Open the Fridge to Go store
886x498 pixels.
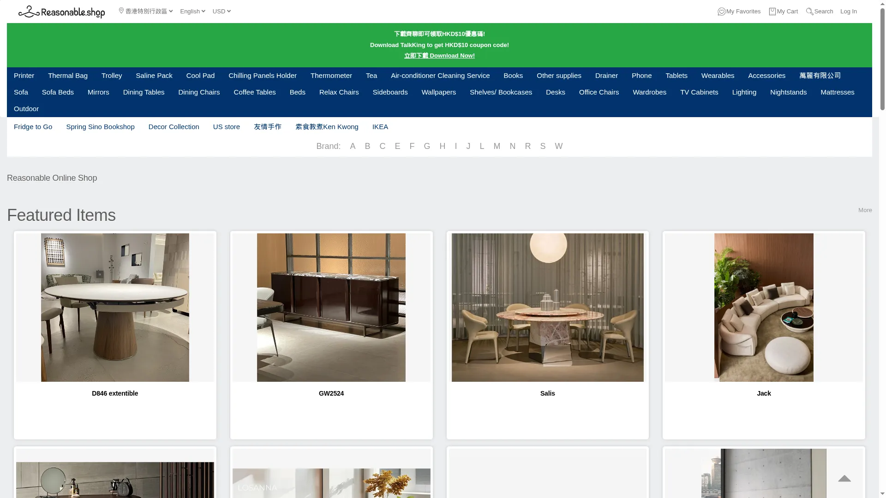pos(33,127)
